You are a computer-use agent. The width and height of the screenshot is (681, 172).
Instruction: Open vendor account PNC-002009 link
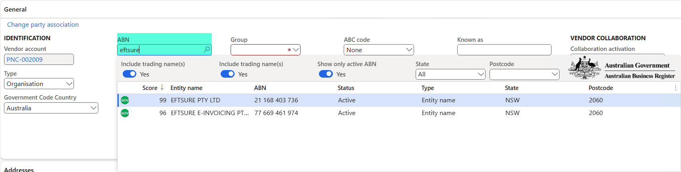(24, 59)
